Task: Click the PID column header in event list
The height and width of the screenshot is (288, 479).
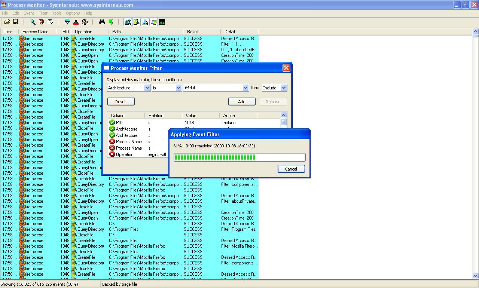Action: [x=64, y=32]
